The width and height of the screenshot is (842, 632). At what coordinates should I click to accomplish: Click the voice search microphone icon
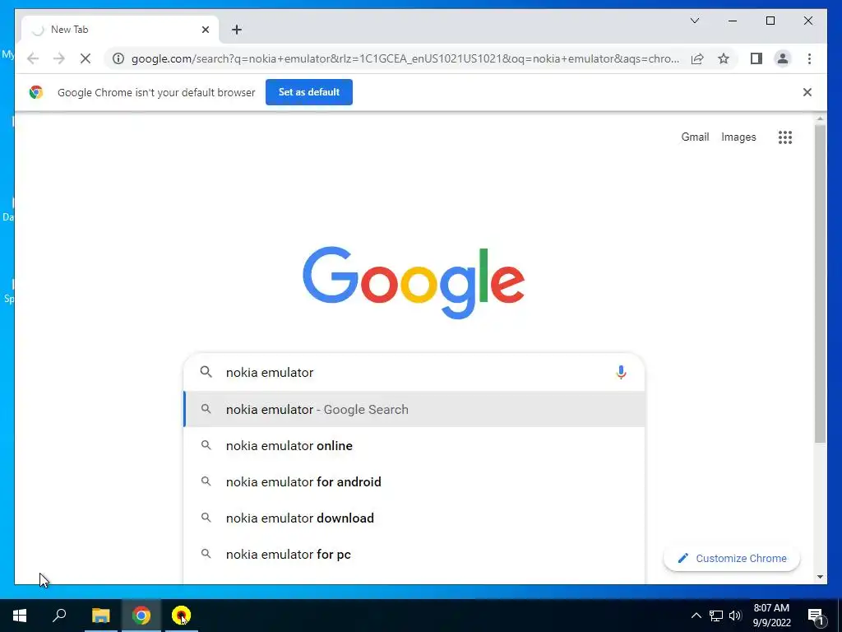coord(621,372)
